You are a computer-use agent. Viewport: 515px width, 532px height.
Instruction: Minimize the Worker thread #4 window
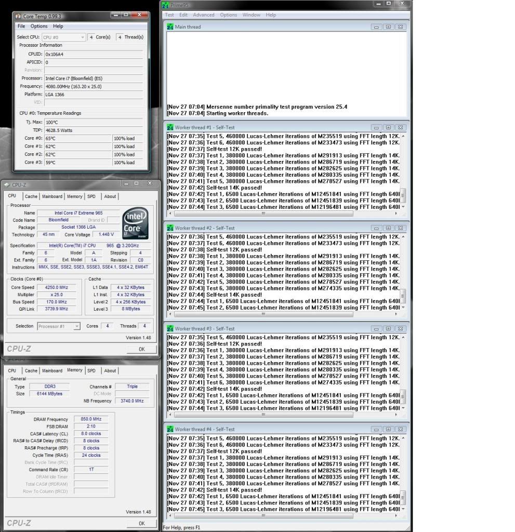click(x=376, y=430)
